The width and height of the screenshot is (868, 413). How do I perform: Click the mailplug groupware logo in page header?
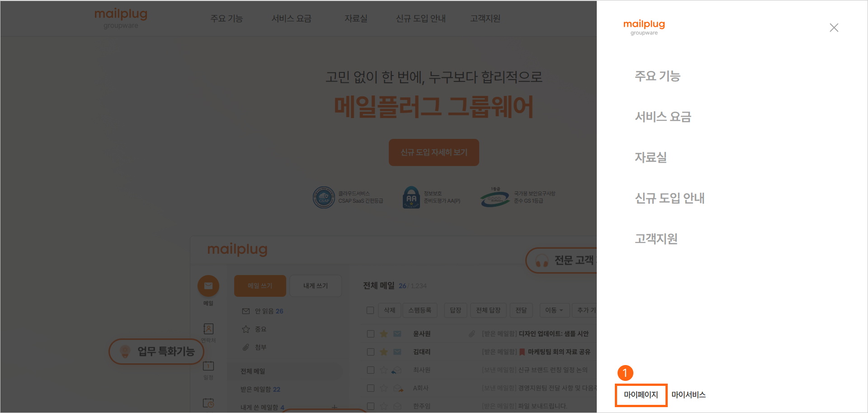(121, 19)
